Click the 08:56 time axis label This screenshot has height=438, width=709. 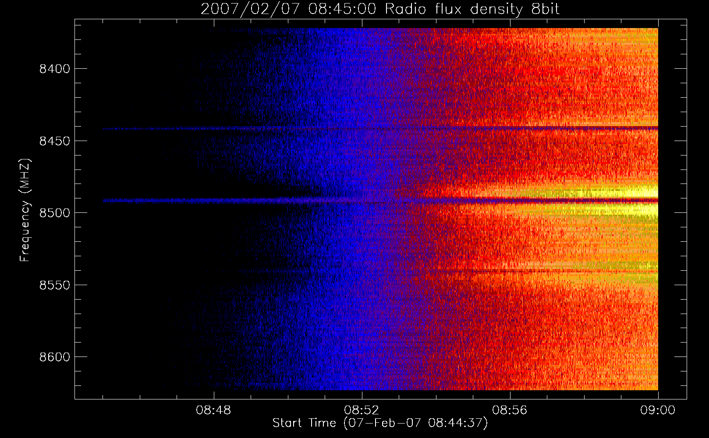pos(510,410)
